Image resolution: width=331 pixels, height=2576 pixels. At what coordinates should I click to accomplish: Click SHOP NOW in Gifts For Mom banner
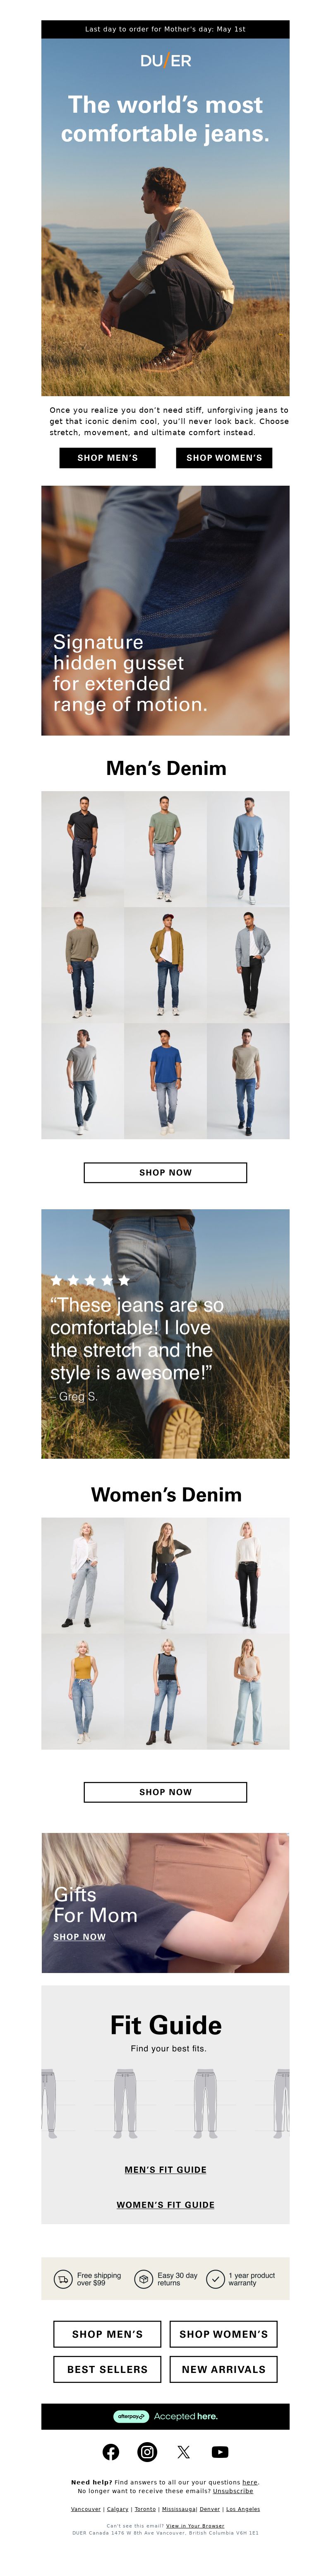tap(80, 1936)
